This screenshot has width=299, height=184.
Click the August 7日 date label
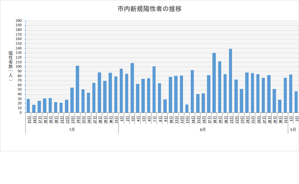click(155, 119)
